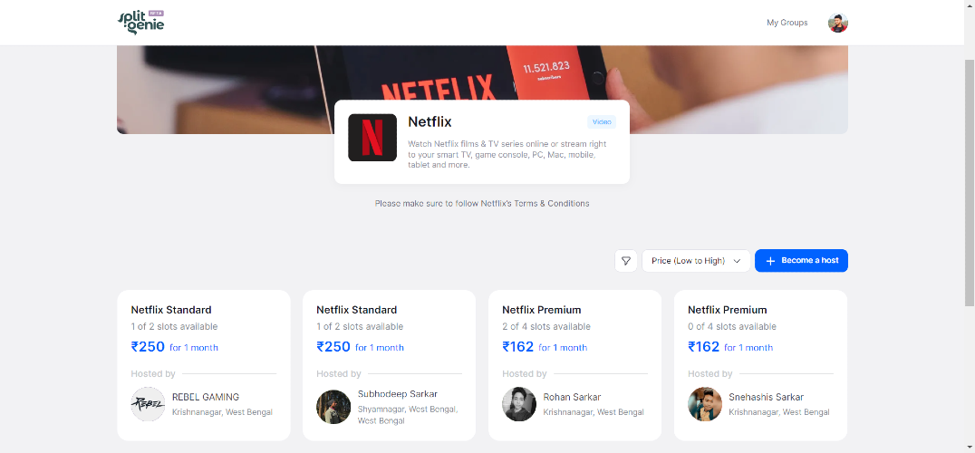Open Netflix Premium card hosted by Snehashis Sarkar
Screen dimensions: 975x453
[760, 365]
